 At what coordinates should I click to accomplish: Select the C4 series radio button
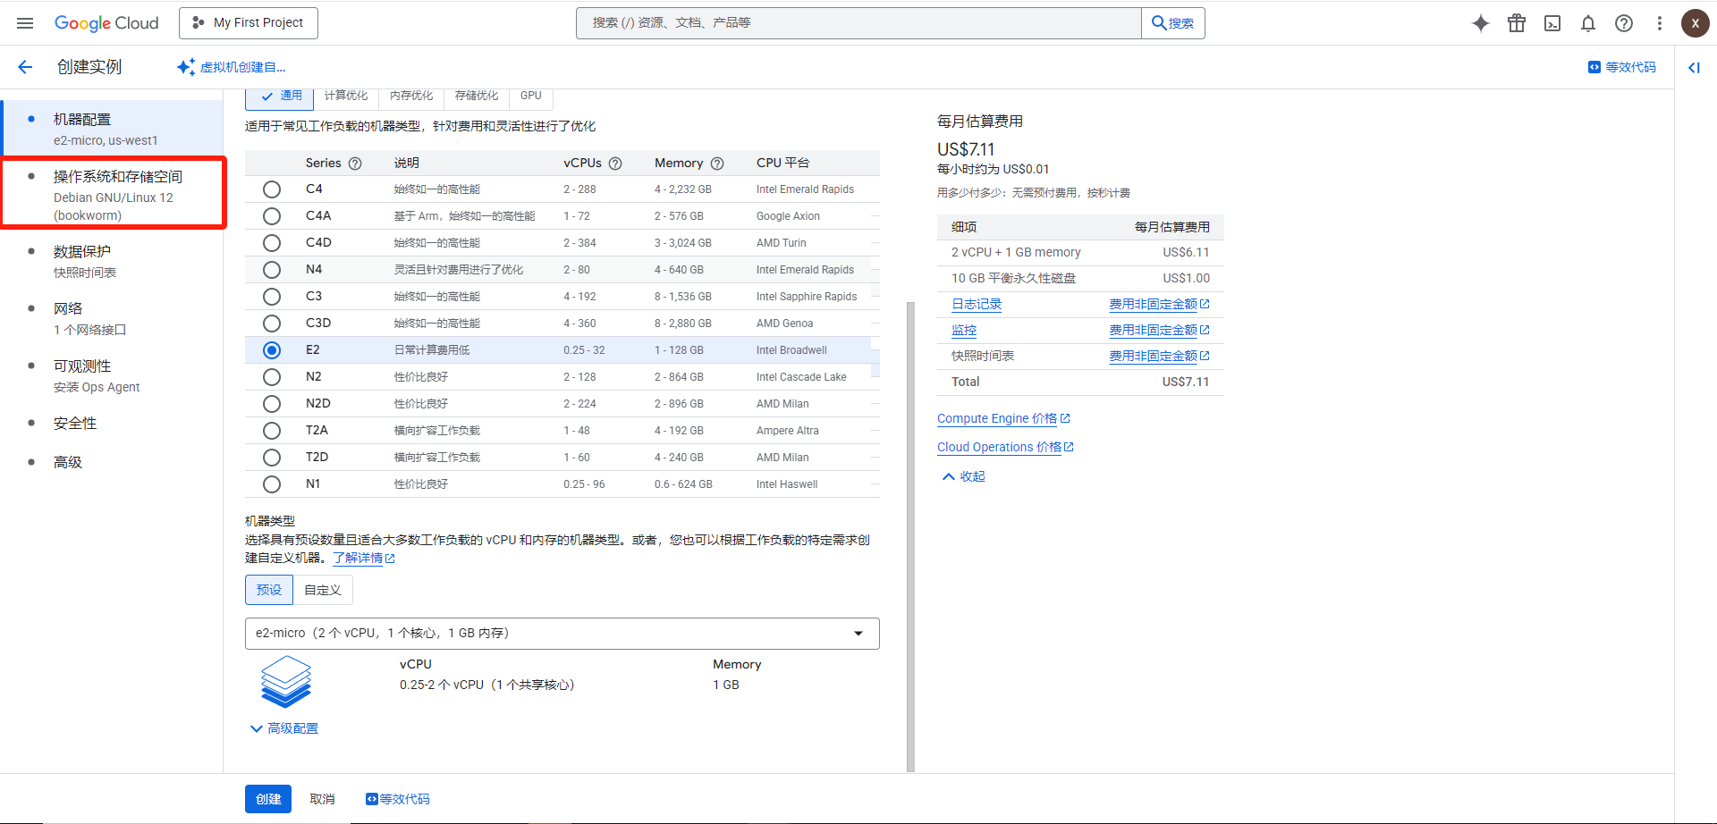[272, 189]
